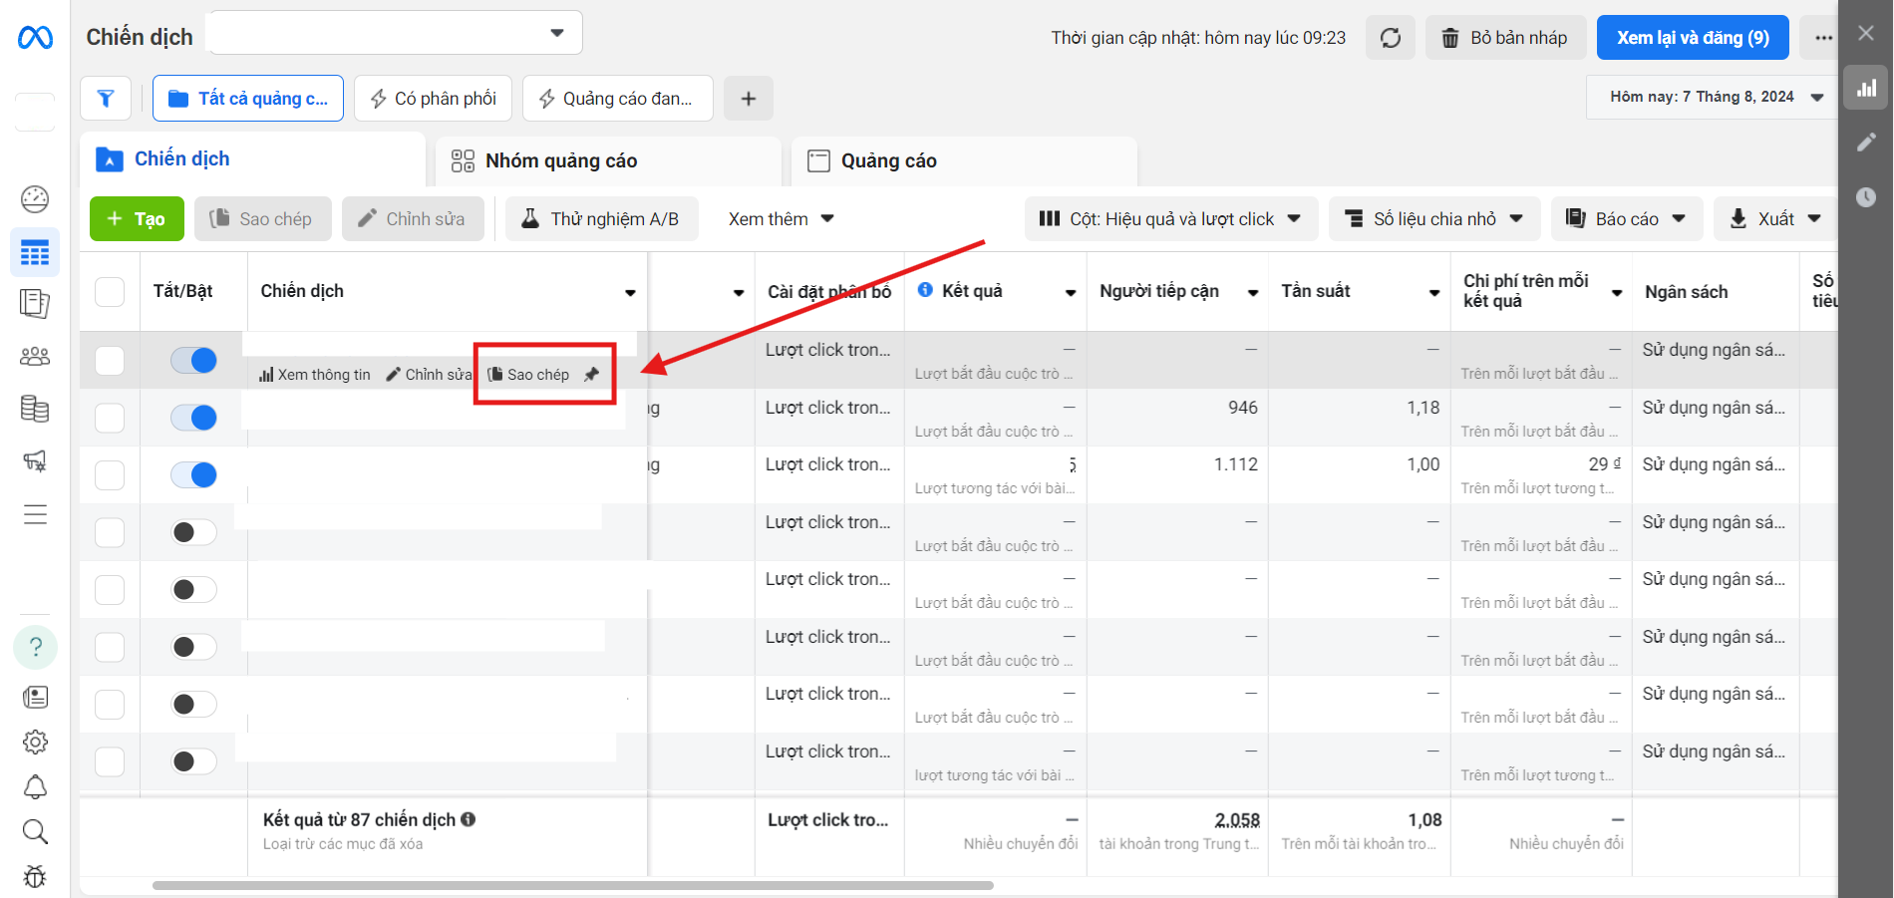Click the Ngân sách column header

[1686, 292]
